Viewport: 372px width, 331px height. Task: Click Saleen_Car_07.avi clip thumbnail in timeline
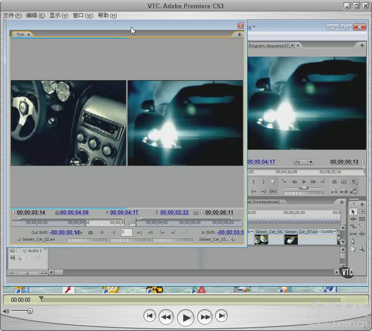click(291, 240)
